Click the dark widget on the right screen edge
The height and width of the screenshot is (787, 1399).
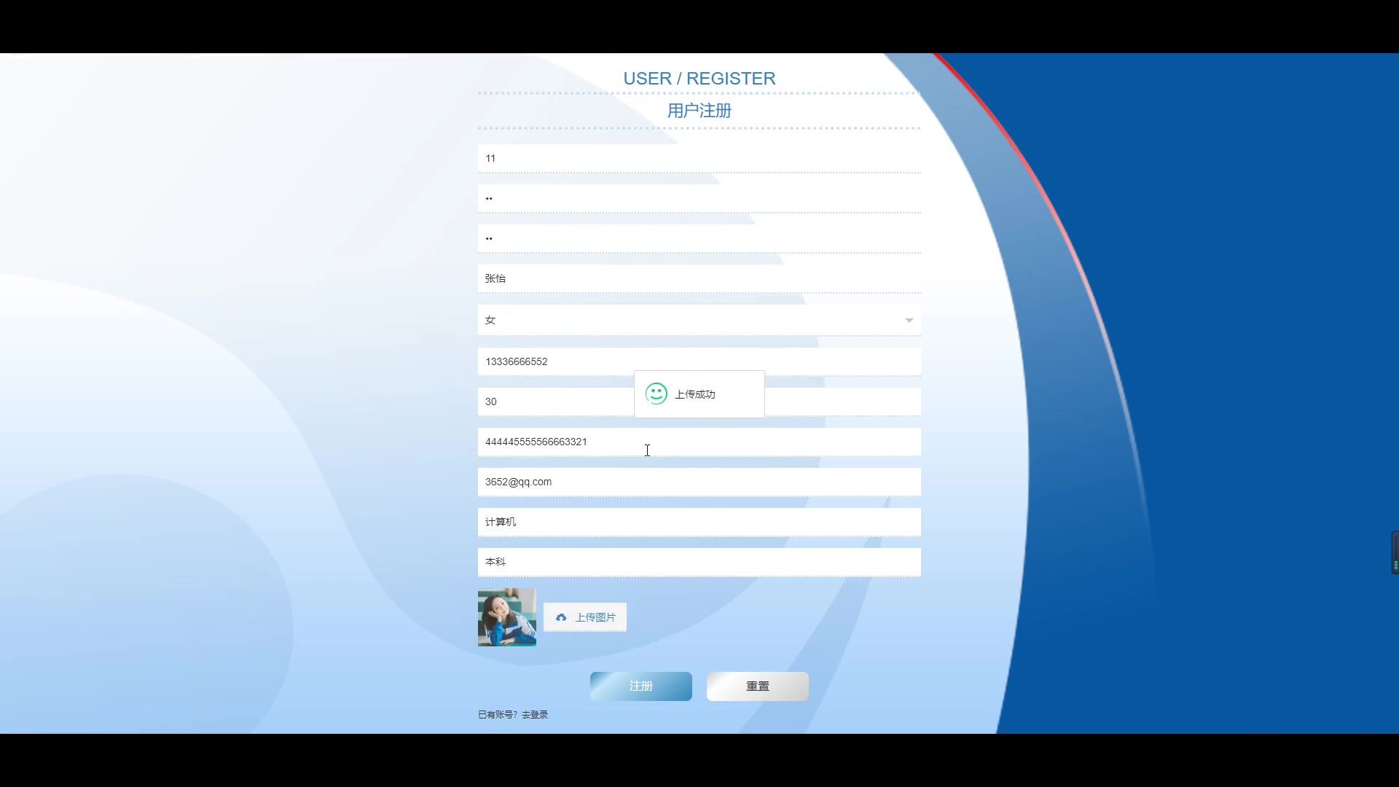(1395, 553)
